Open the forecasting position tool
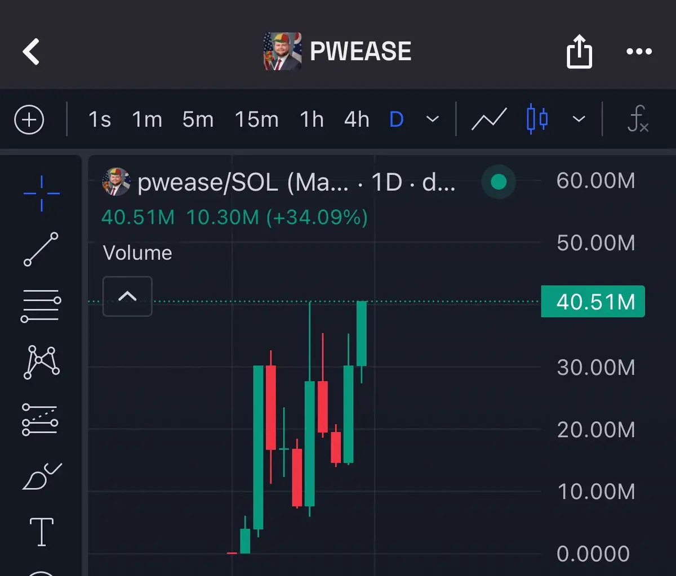This screenshot has height=576, width=676. pos(40,420)
